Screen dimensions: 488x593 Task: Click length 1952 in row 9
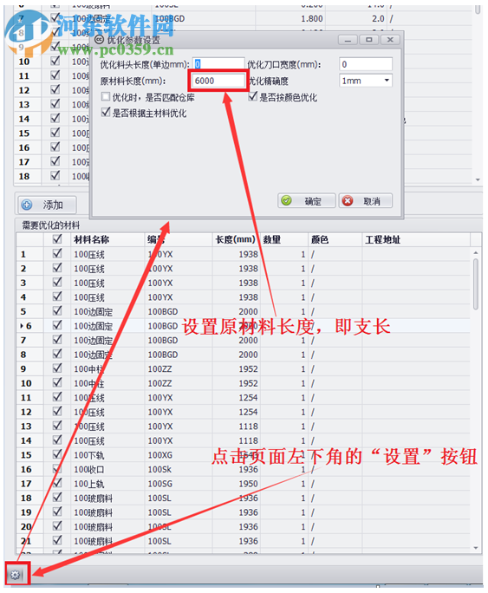pyautogui.click(x=248, y=368)
